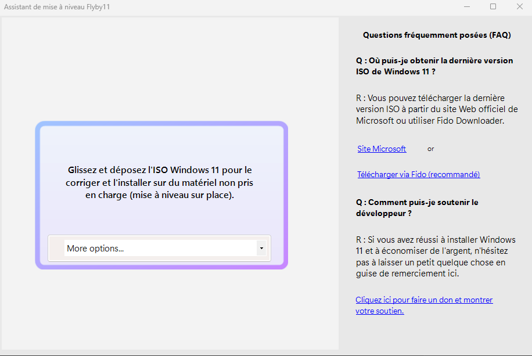Image resolution: width=532 pixels, height=356 pixels.
Task: Click question 'Comment puis-je soutenir le développeur ?'
Action: coord(417,208)
